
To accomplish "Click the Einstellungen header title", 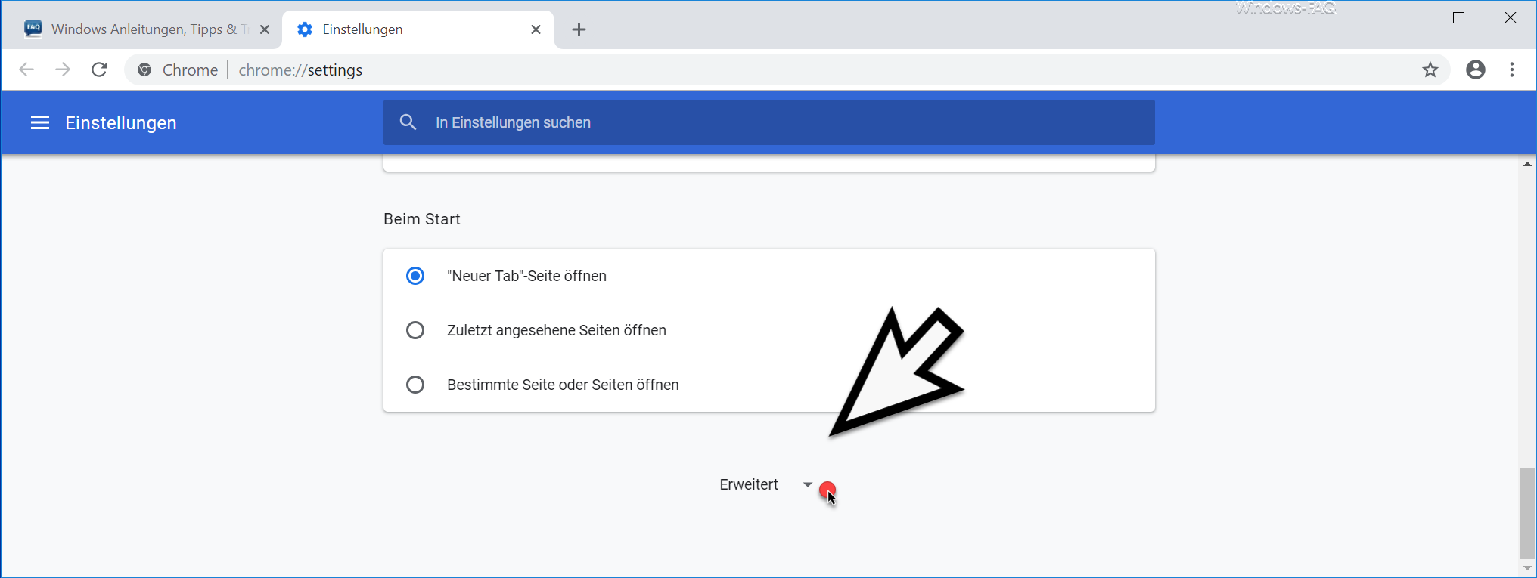I will point(121,122).
